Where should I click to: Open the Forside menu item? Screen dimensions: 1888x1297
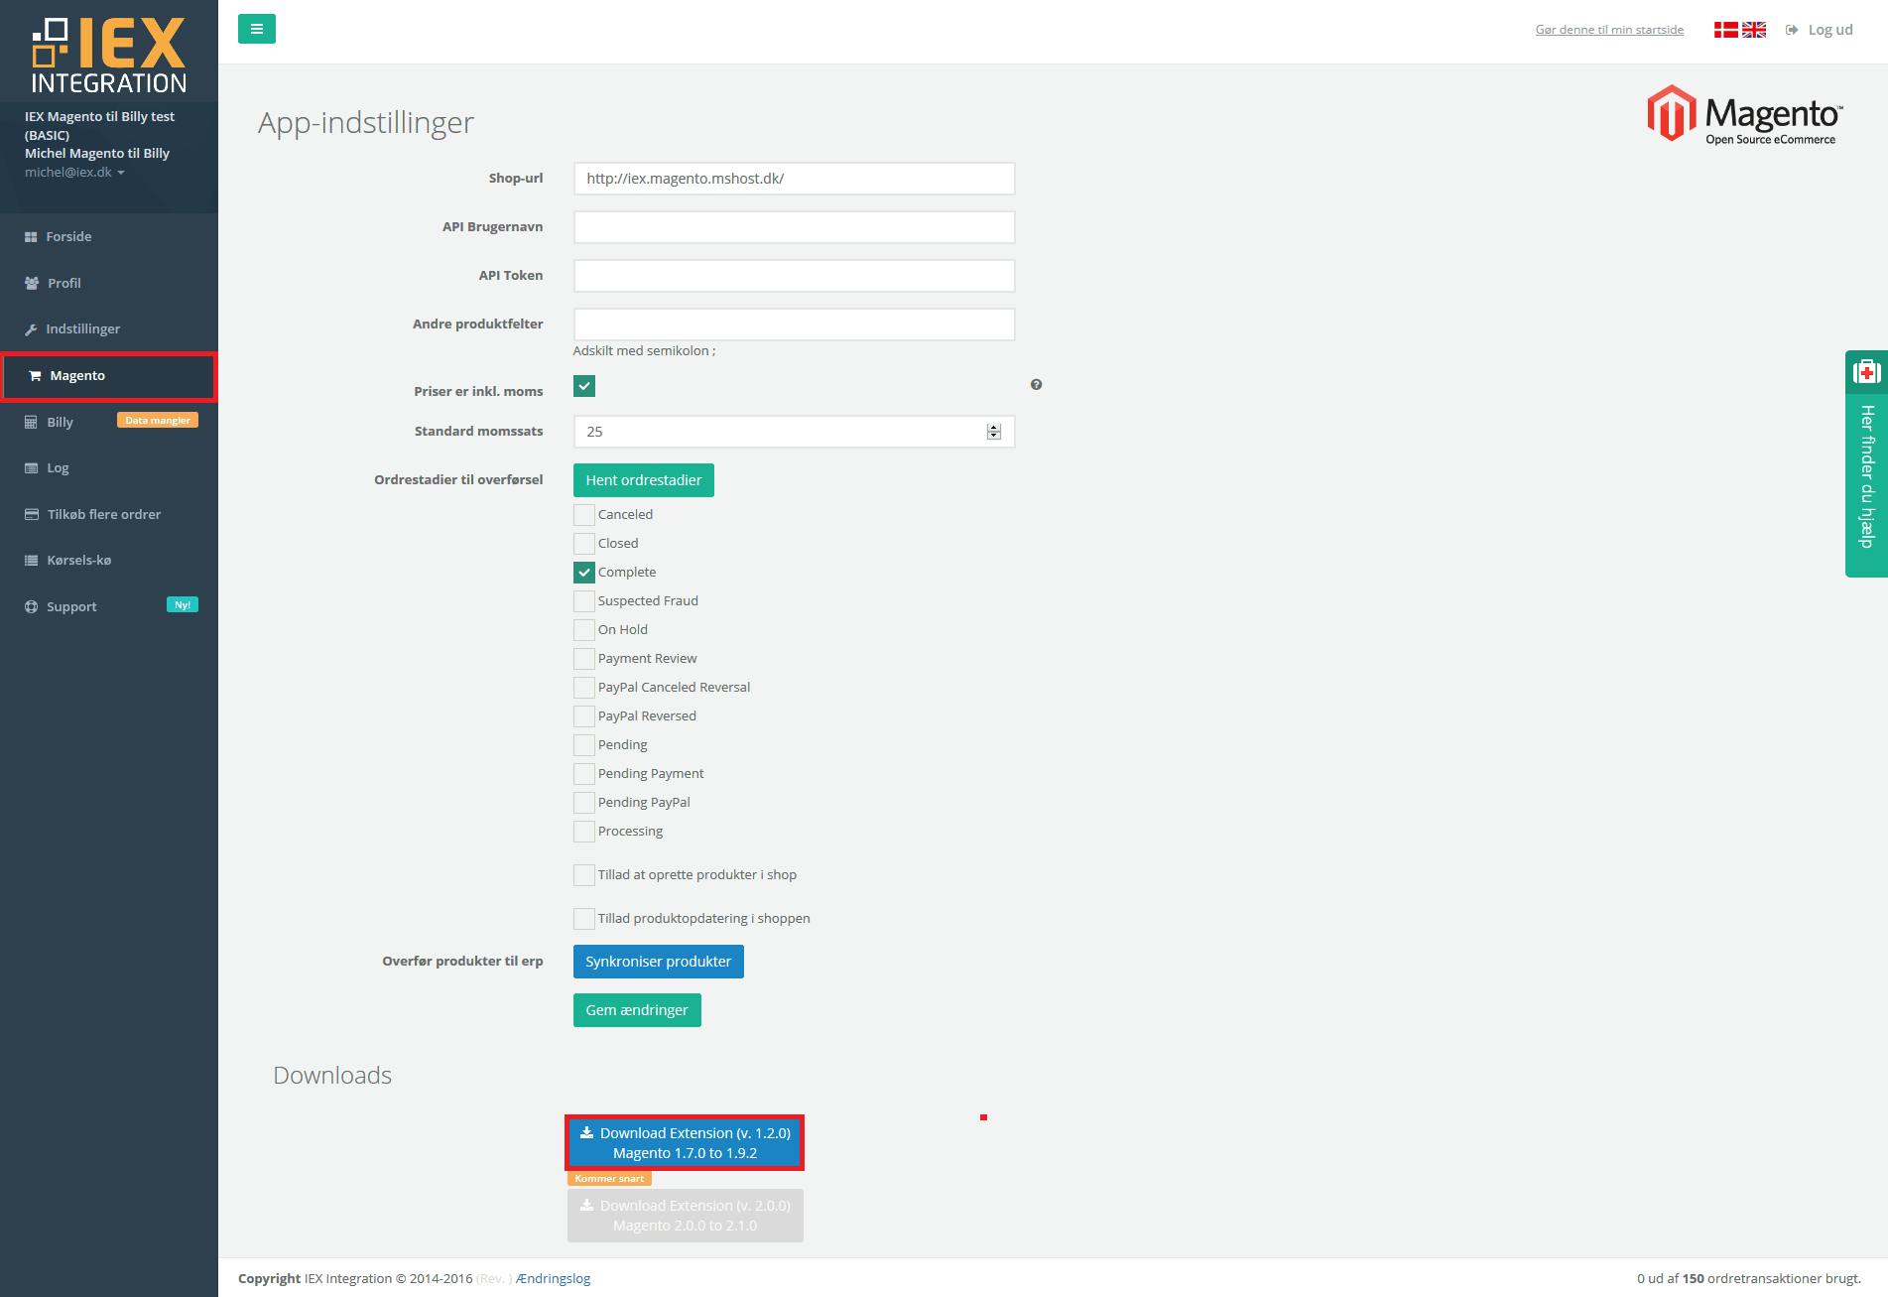click(109, 236)
